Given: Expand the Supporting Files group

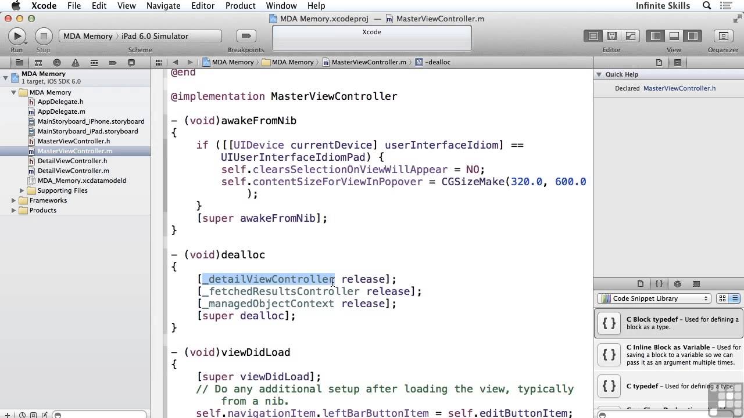Looking at the screenshot, I should pos(22,190).
